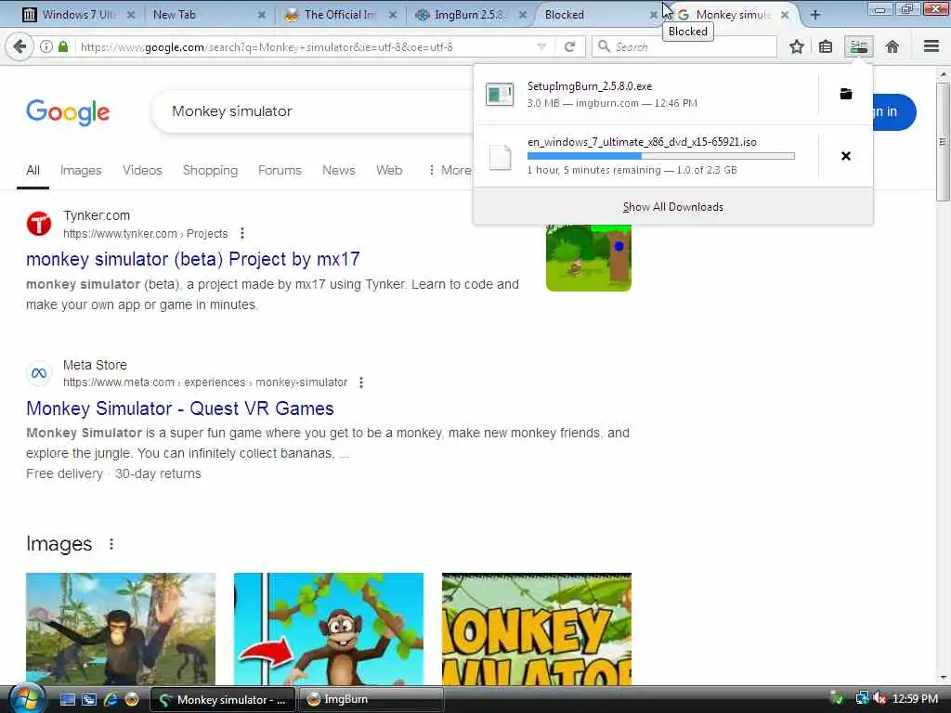The height and width of the screenshot is (713, 951).
Task: Click the Tynker monkey game thumbnail
Action: 588,258
